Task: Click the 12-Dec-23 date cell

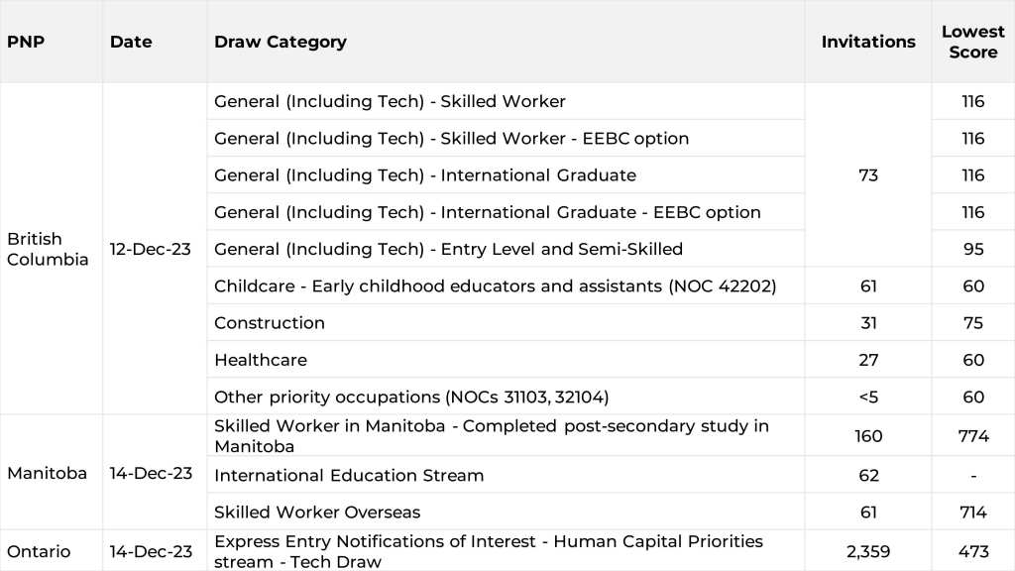Action: point(151,249)
